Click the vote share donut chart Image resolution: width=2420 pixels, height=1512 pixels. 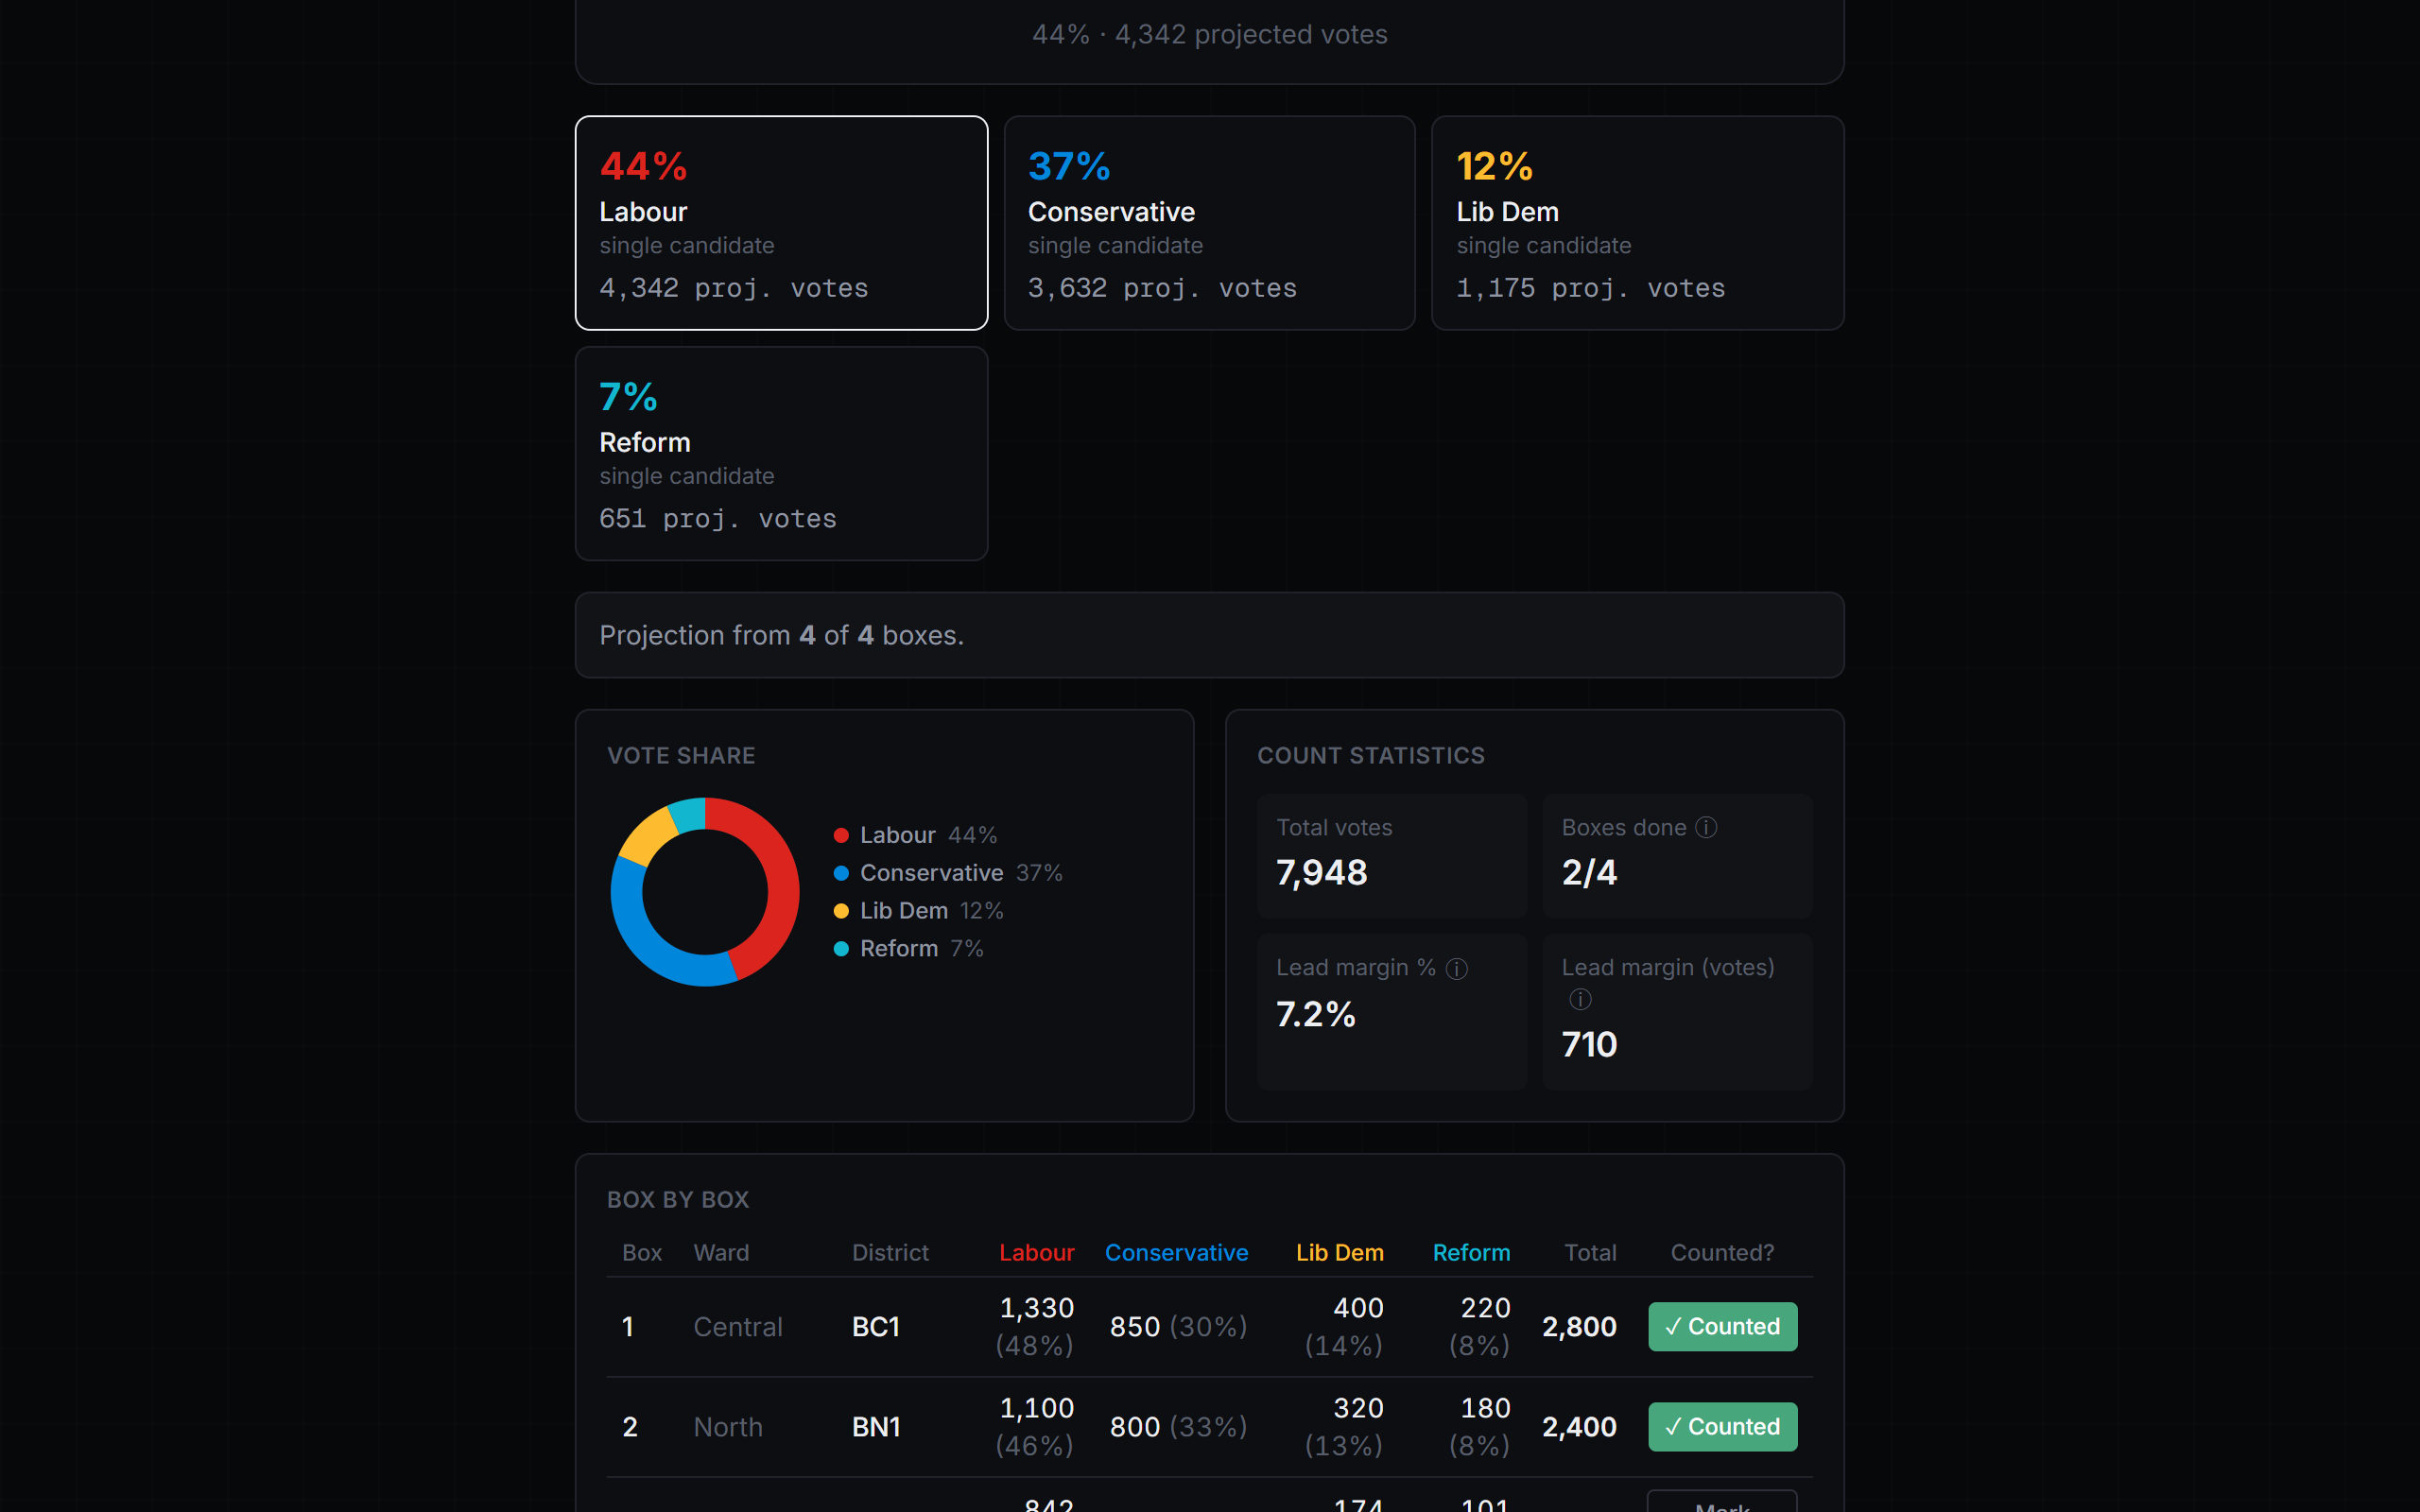point(705,892)
